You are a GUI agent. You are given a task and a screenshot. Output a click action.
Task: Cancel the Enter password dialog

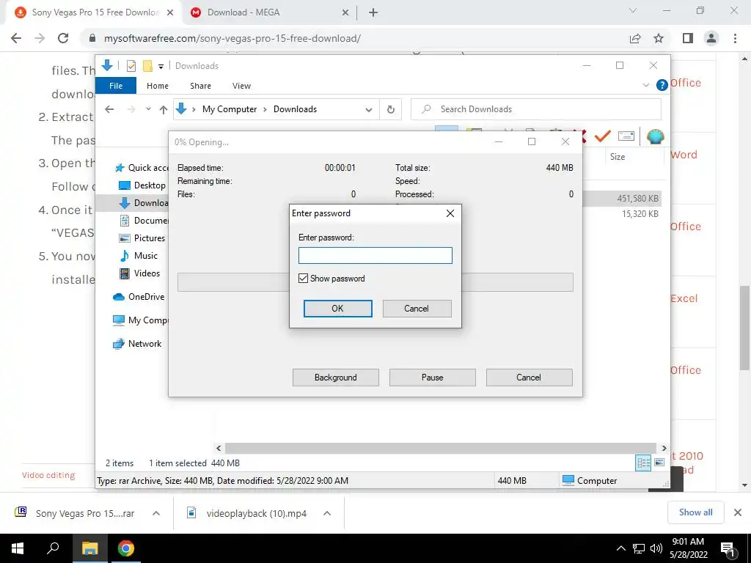tap(417, 309)
